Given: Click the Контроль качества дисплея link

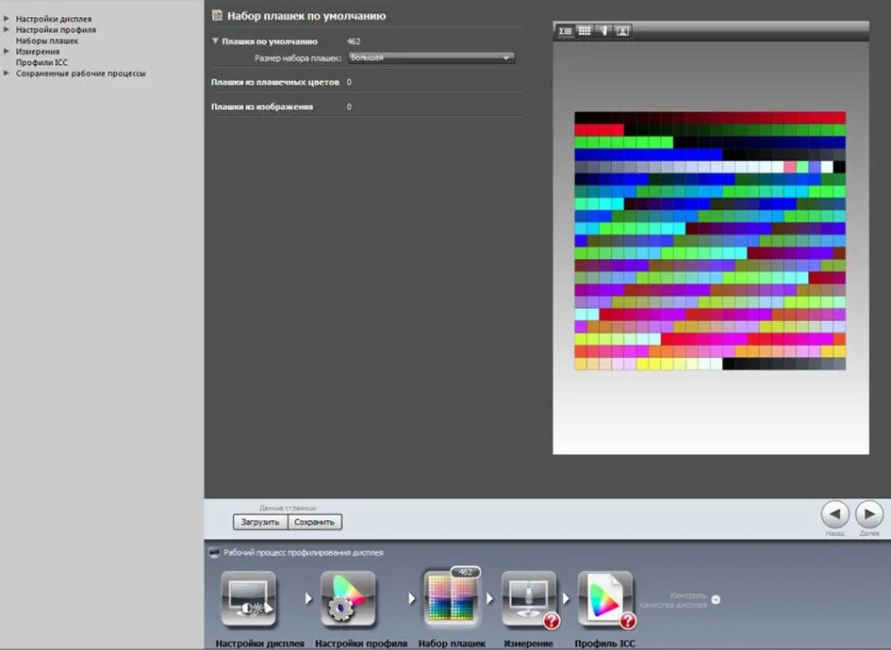Looking at the screenshot, I should 673,600.
